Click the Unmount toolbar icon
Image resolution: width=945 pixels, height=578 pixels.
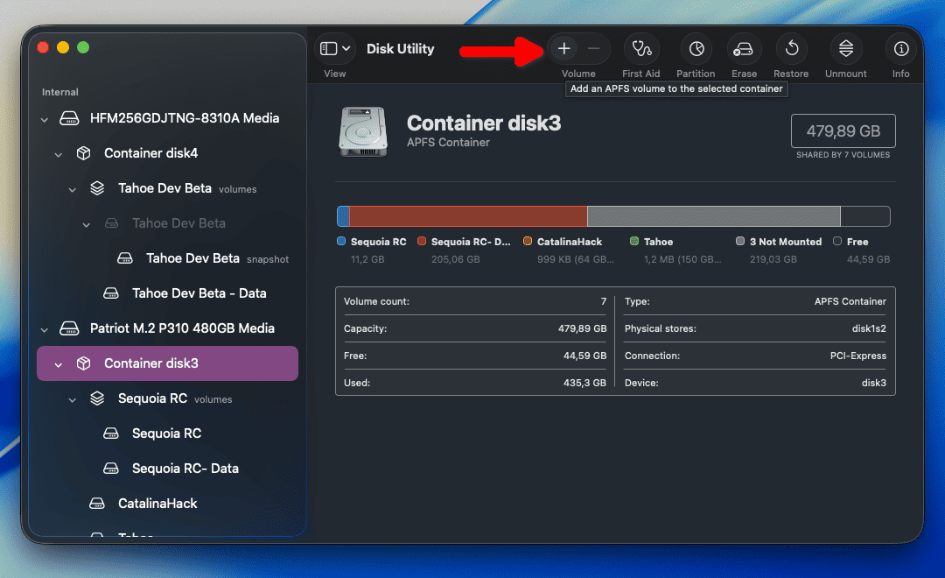point(845,49)
